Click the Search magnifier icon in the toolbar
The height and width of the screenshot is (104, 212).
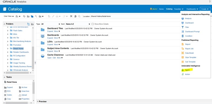tap(36, 16)
